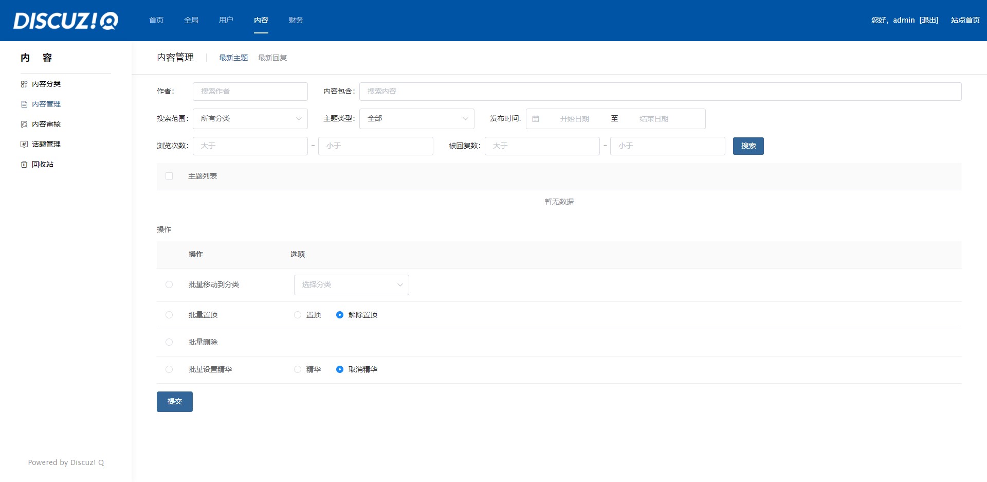The height and width of the screenshot is (482, 987).
Task: Open the 搜索范围 所有分类 dropdown
Action: pos(250,119)
